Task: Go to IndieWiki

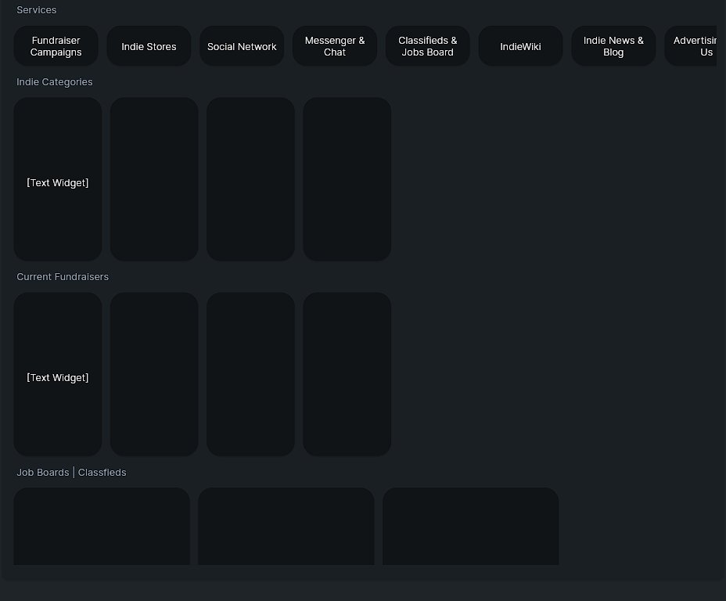Action: click(520, 46)
